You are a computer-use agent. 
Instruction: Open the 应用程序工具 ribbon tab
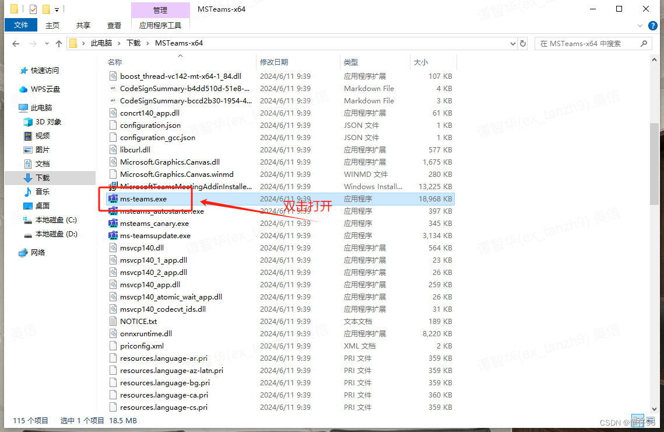160,26
